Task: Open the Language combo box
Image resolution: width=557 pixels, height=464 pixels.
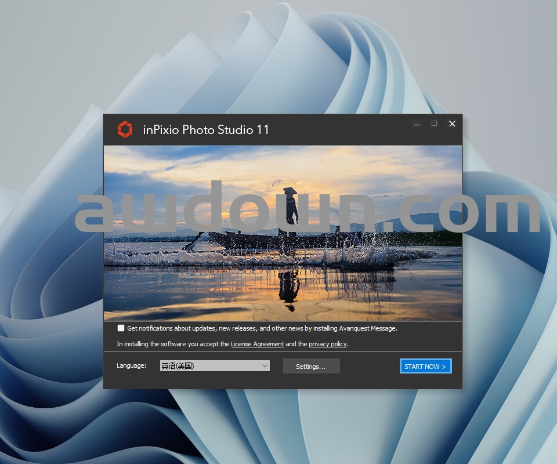Action: pyautogui.click(x=209, y=366)
